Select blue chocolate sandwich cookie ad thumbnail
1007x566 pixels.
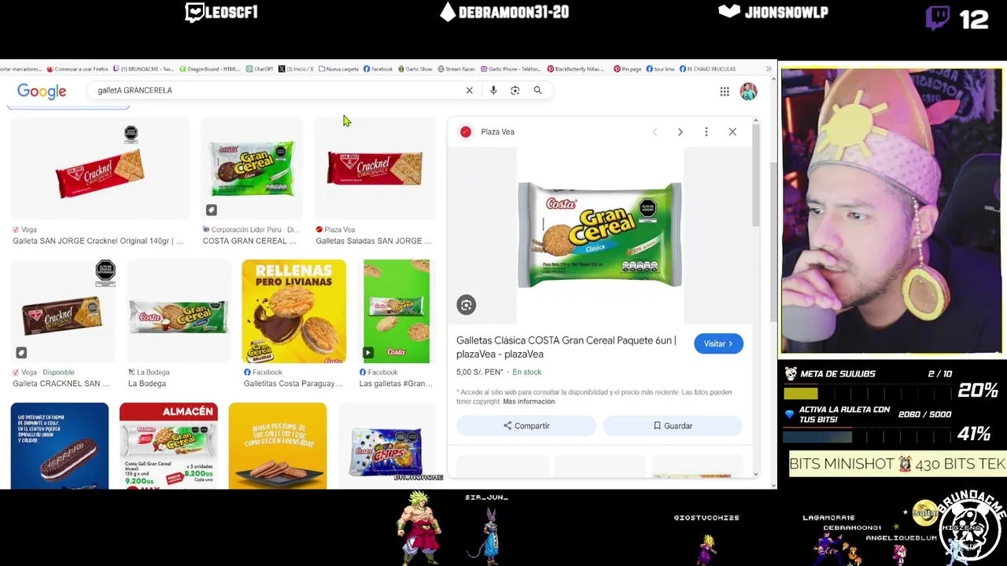[x=60, y=446]
